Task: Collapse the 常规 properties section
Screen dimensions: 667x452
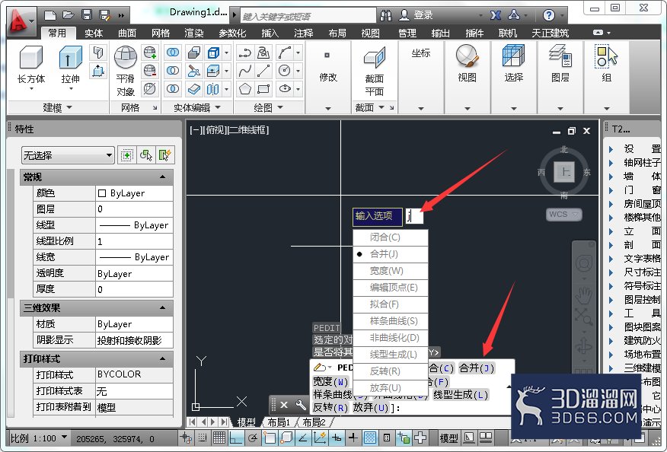Action: [162, 177]
